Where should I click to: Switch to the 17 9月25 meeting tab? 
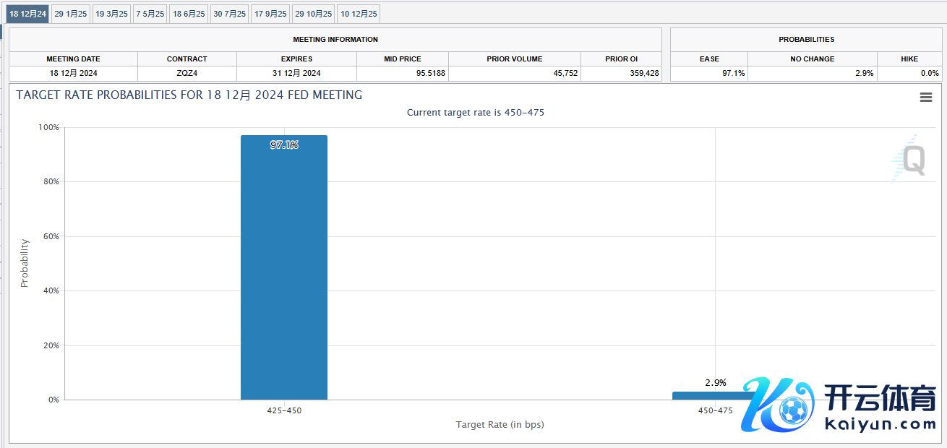coord(270,14)
